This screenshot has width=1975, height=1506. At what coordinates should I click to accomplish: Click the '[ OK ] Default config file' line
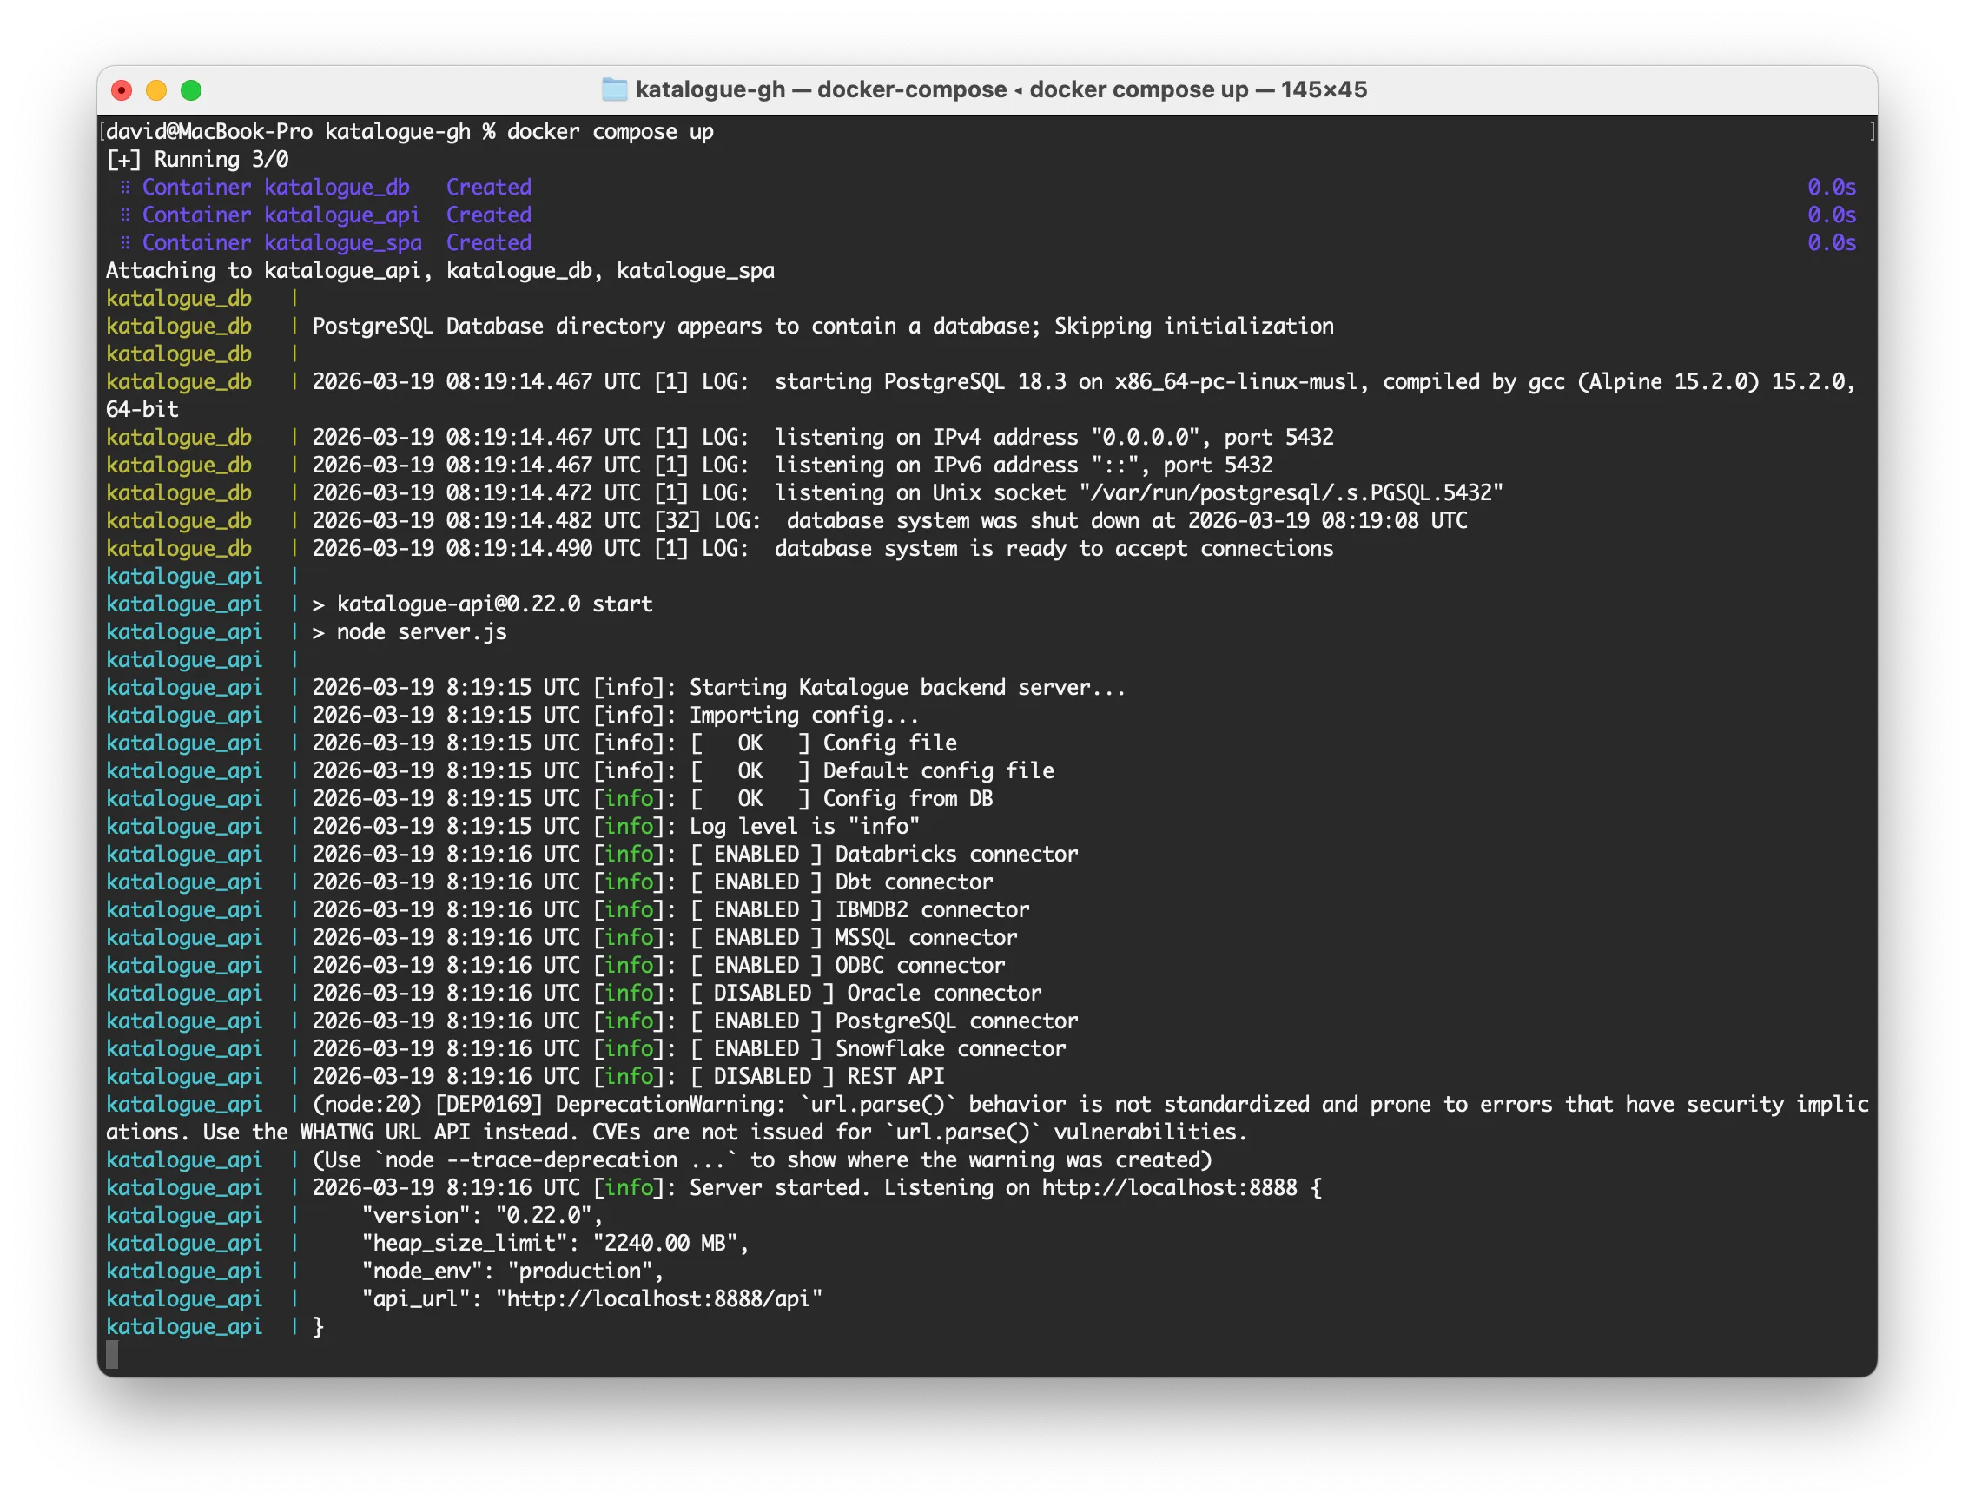[x=580, y=771]
